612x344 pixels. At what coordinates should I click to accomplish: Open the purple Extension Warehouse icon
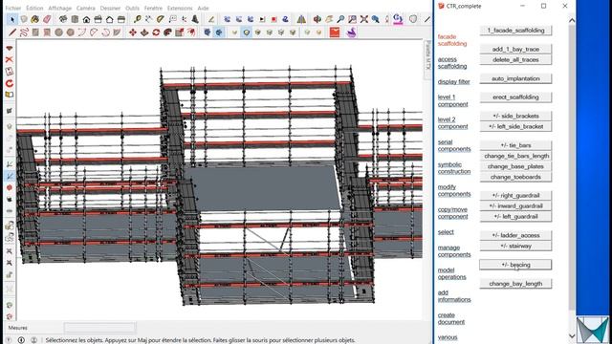pos(351,32)
